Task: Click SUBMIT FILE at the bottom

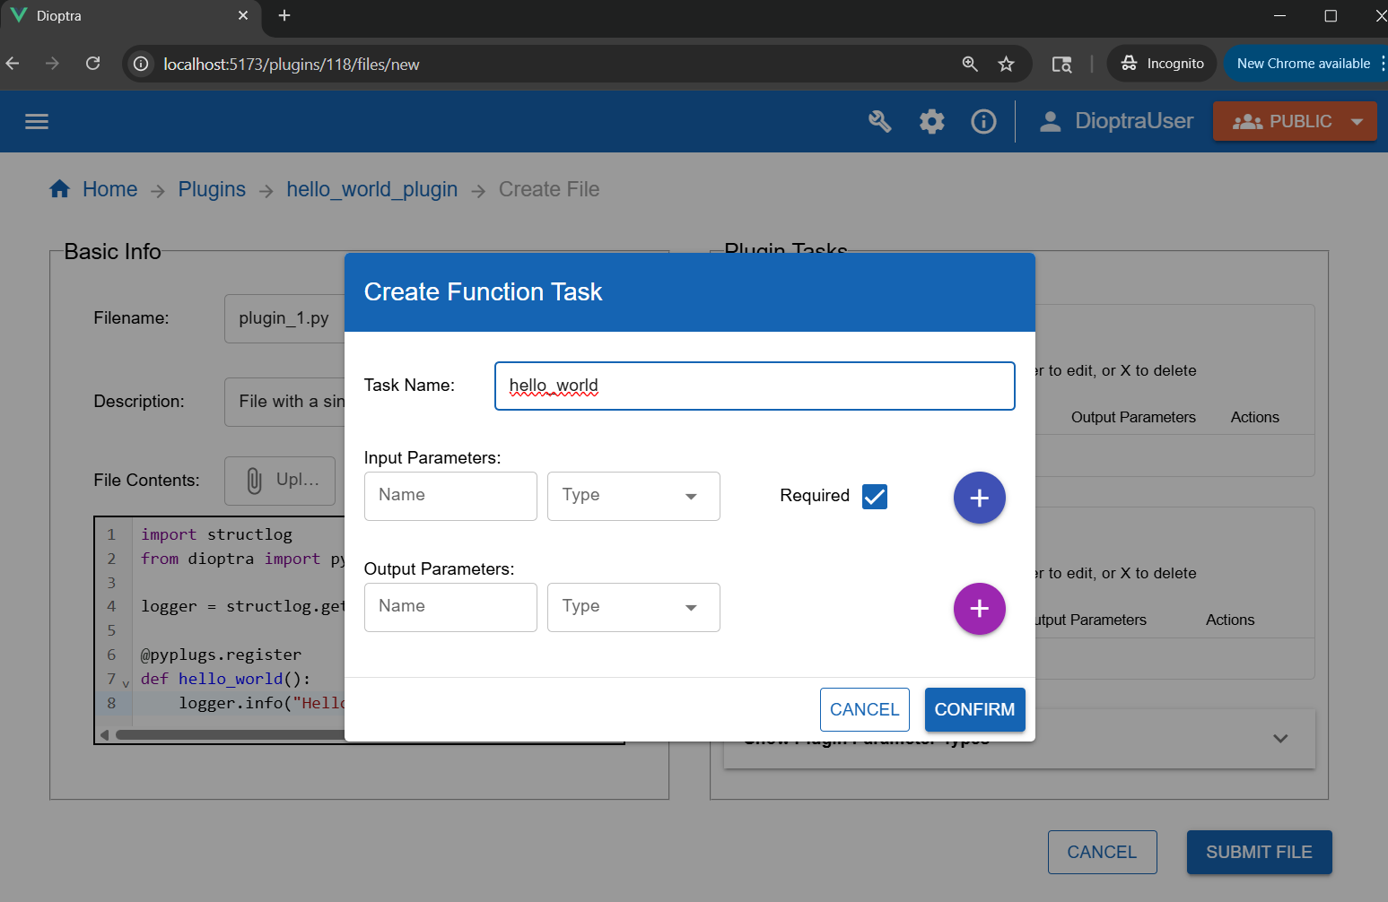Action: point(1259,852)
